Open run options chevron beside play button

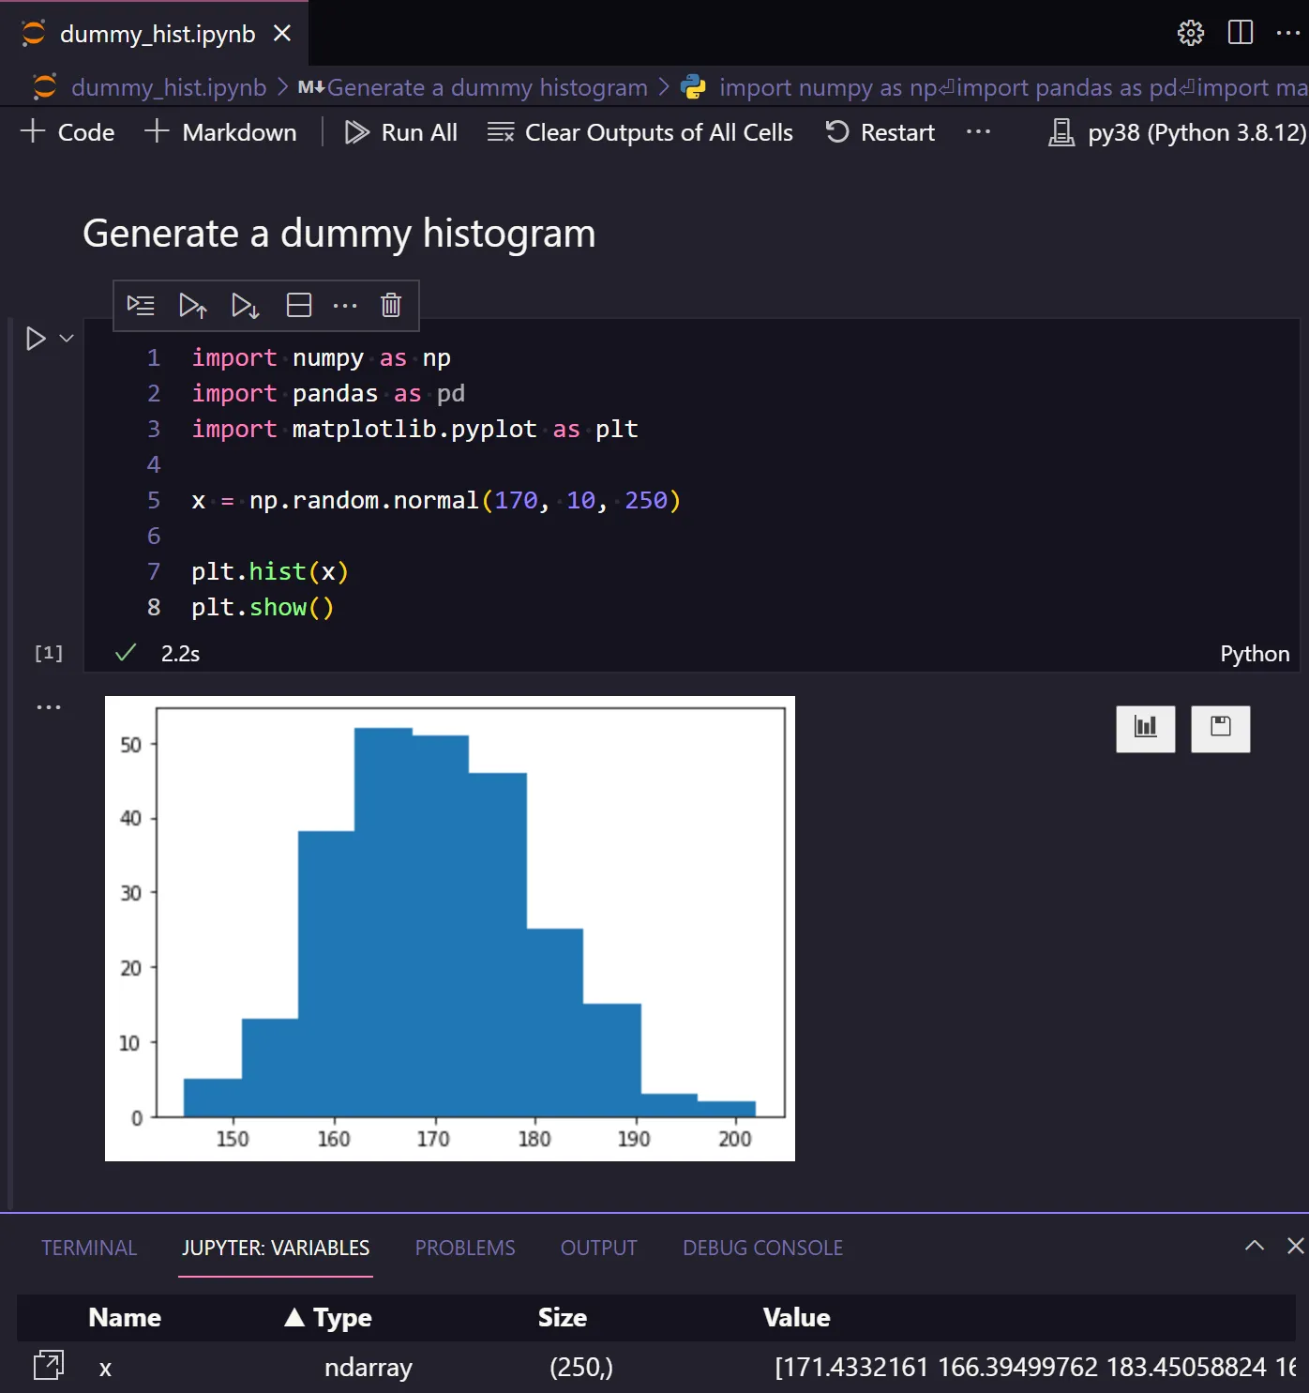65,339
